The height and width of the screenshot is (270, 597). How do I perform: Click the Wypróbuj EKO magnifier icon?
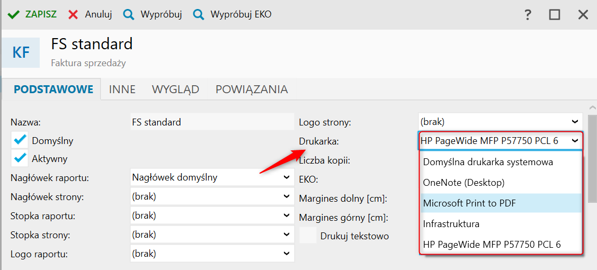199,14
